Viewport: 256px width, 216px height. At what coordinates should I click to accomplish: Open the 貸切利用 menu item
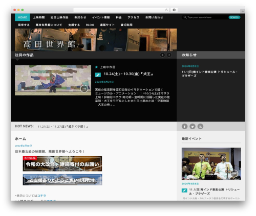[x=126, y=25]
